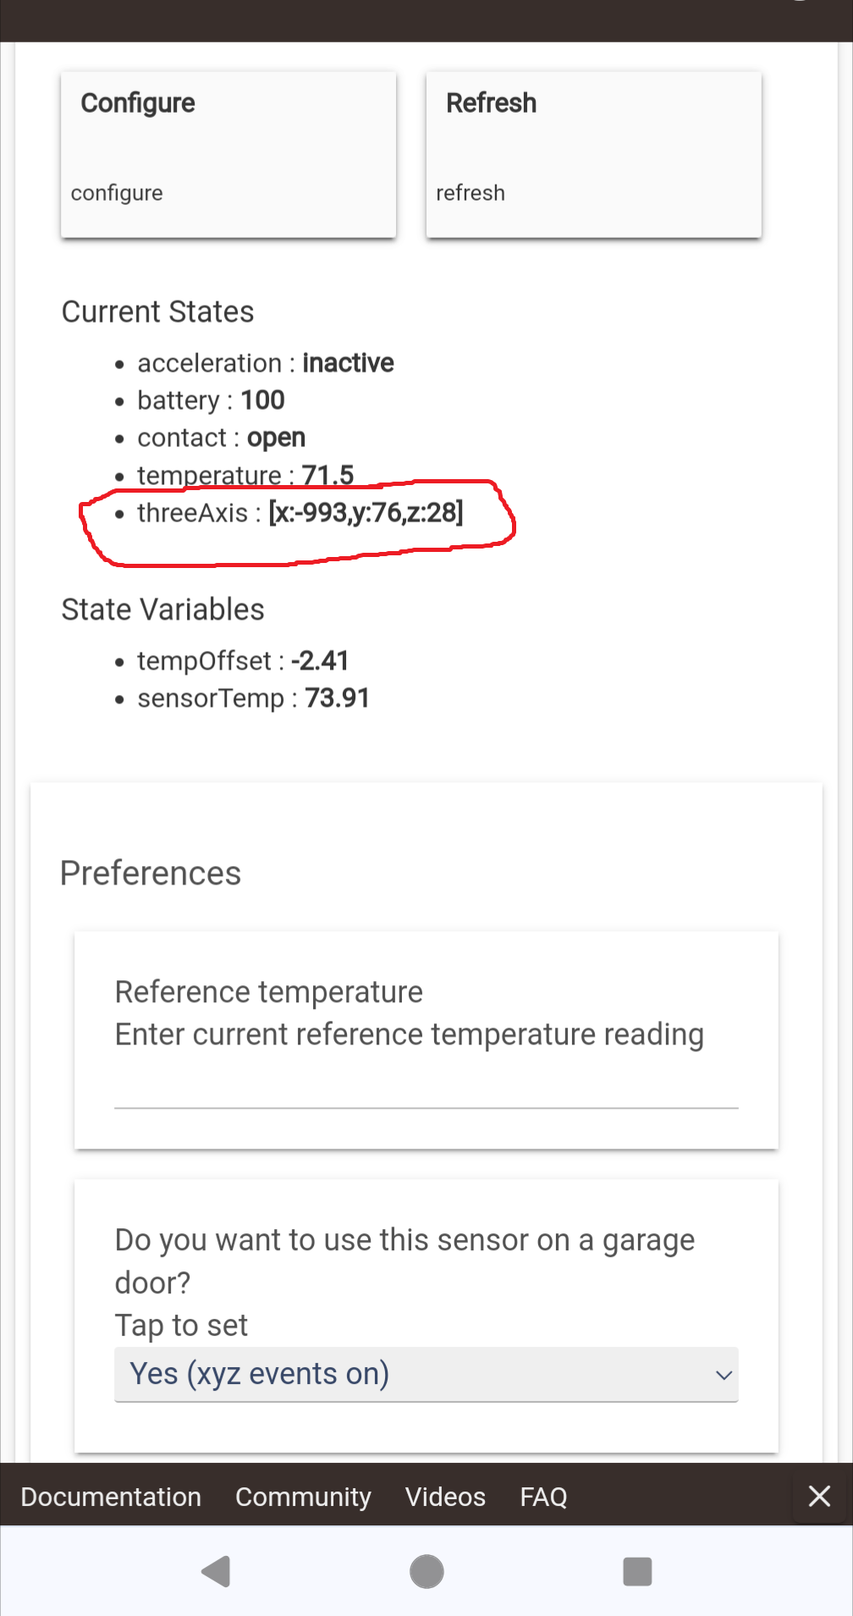Screen dimensions: 853x1616
Task: Tap the Android recent apps square
Action: coord(637,1571)
